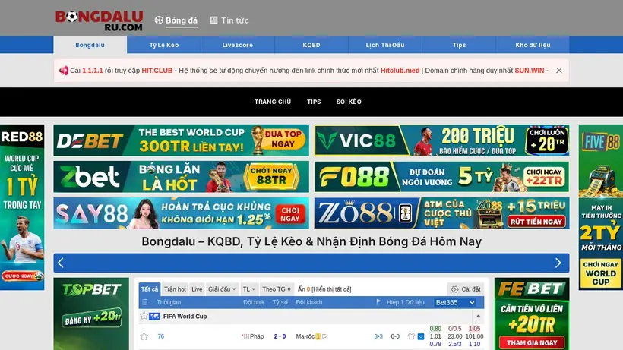Select the Live tab
The image size is (623, 350).
197,289
